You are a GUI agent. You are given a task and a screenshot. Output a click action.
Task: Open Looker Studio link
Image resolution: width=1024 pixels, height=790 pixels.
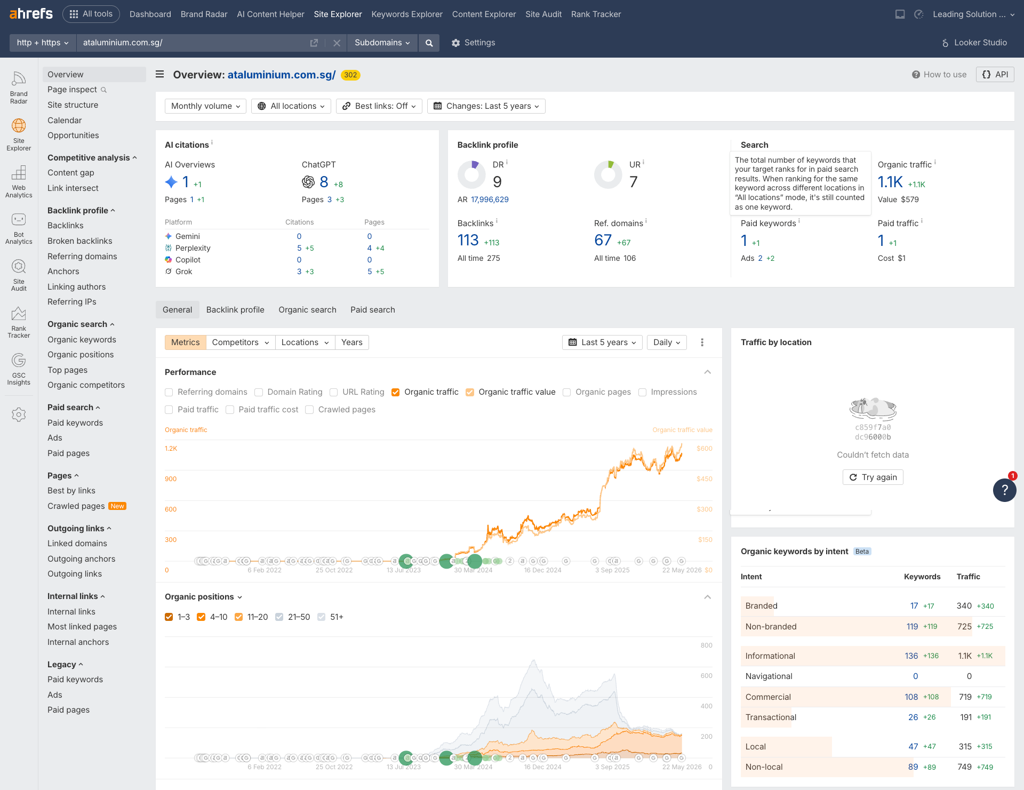coord(974,43)
